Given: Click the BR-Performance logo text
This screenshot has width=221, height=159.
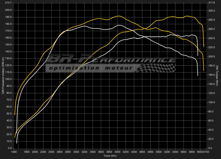Looking at the screenshot, I should click(110, 59).
